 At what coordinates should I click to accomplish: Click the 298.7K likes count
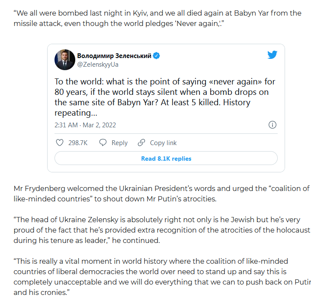78,143
